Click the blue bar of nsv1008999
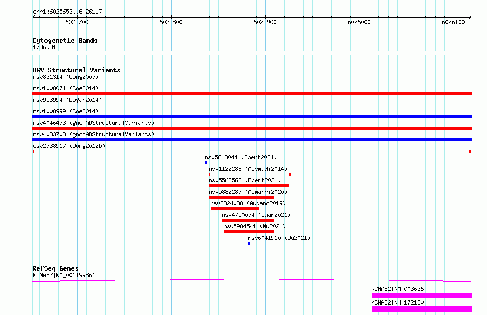This screenshot has height=315, width=487. point(252,117)
